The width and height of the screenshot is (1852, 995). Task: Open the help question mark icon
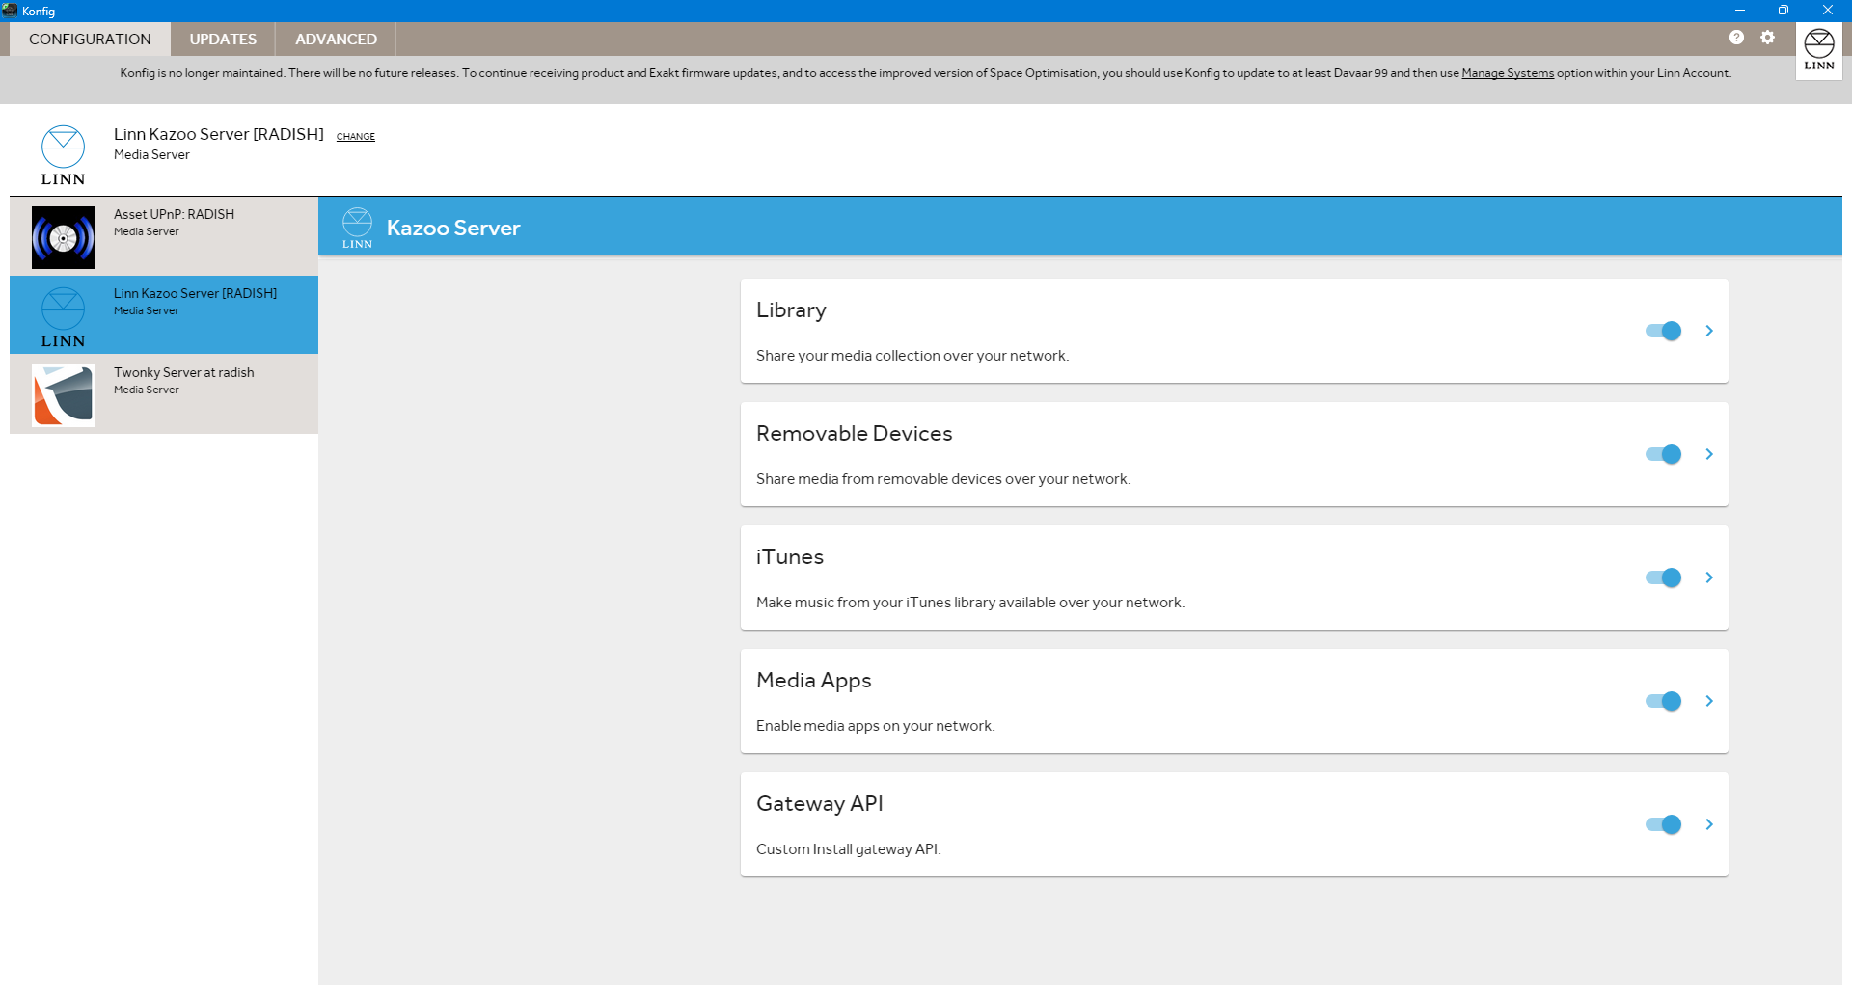point(1736,38)
